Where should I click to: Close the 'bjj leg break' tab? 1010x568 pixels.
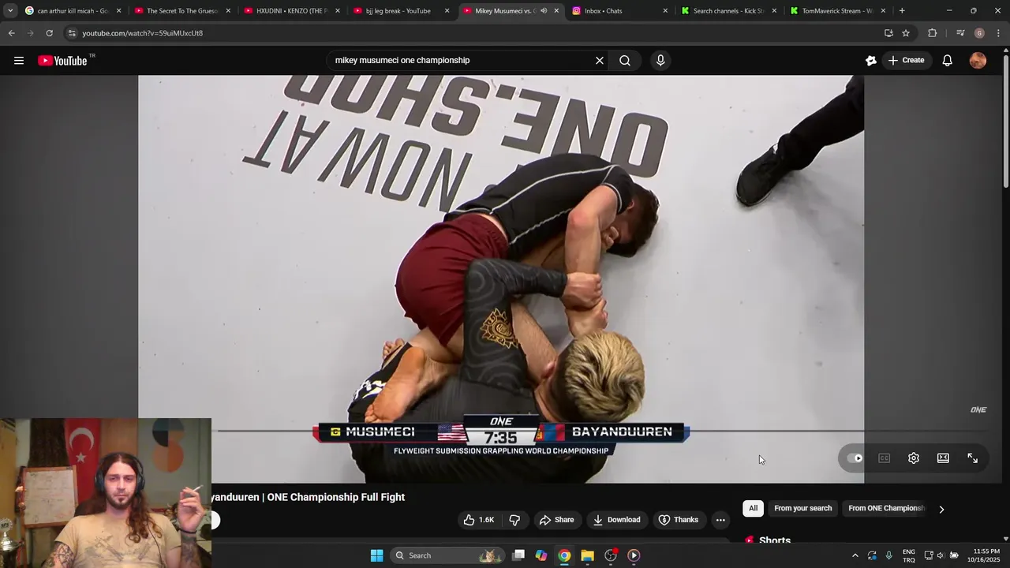447,11
